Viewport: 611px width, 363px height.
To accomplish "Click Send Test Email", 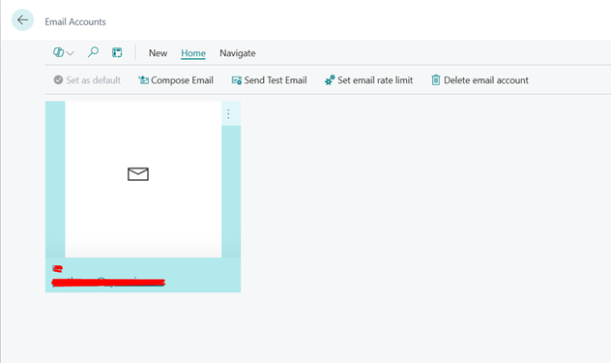I will (x=270, y=80).
